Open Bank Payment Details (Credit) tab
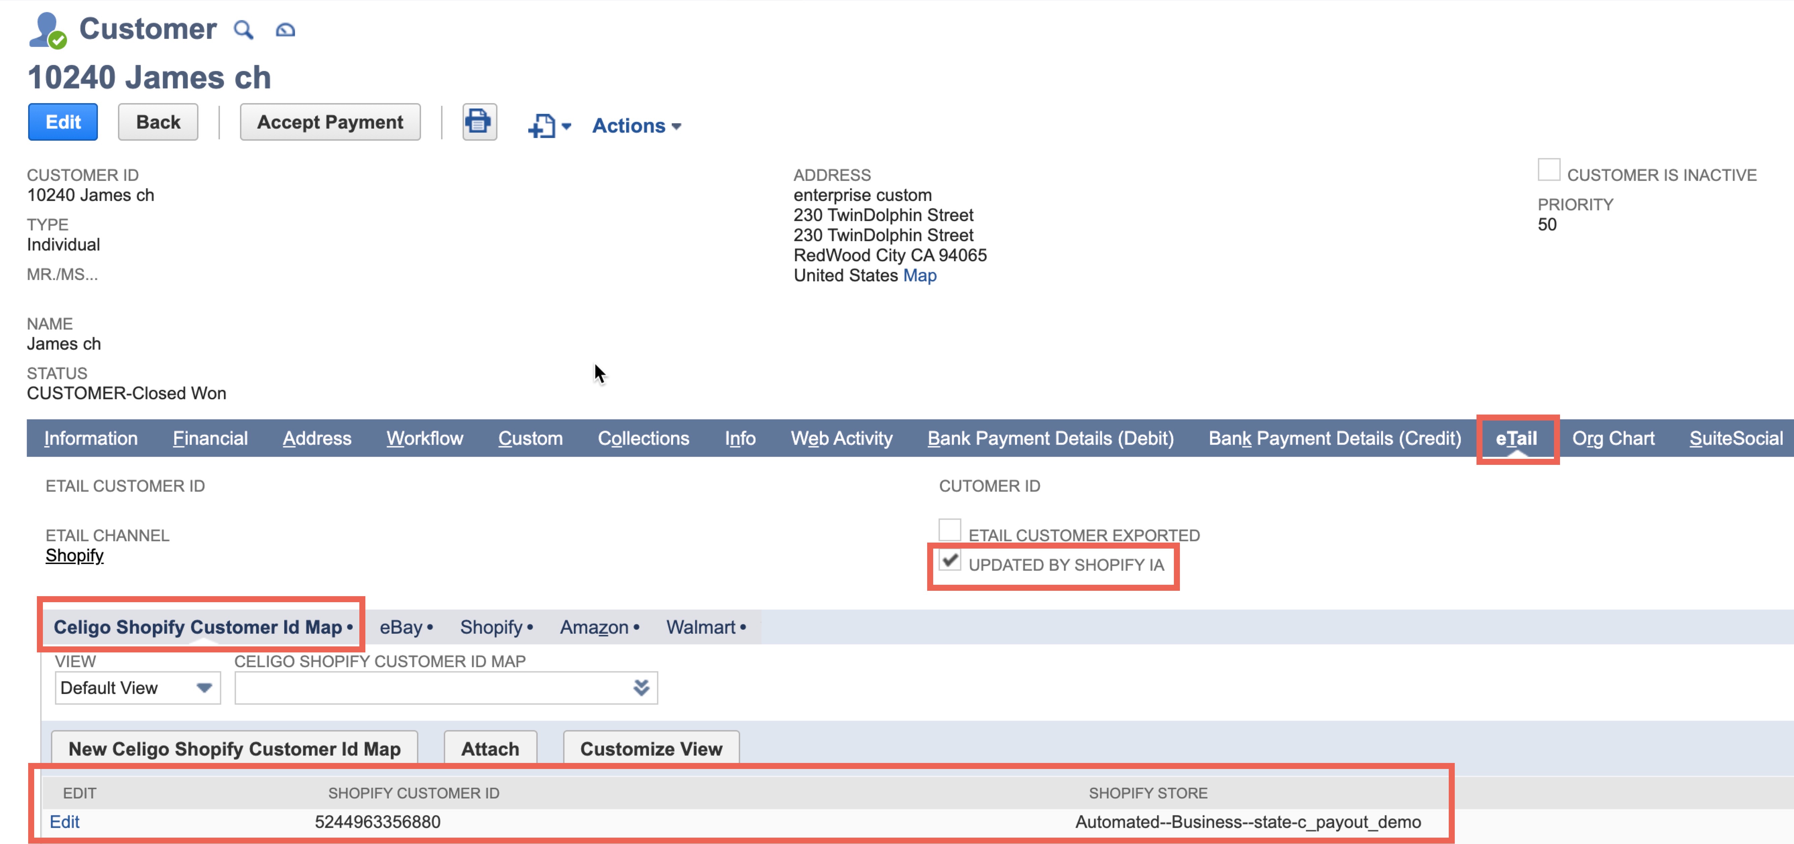This screenshot has width=1794, height=844. click(x=1334, y=438)
